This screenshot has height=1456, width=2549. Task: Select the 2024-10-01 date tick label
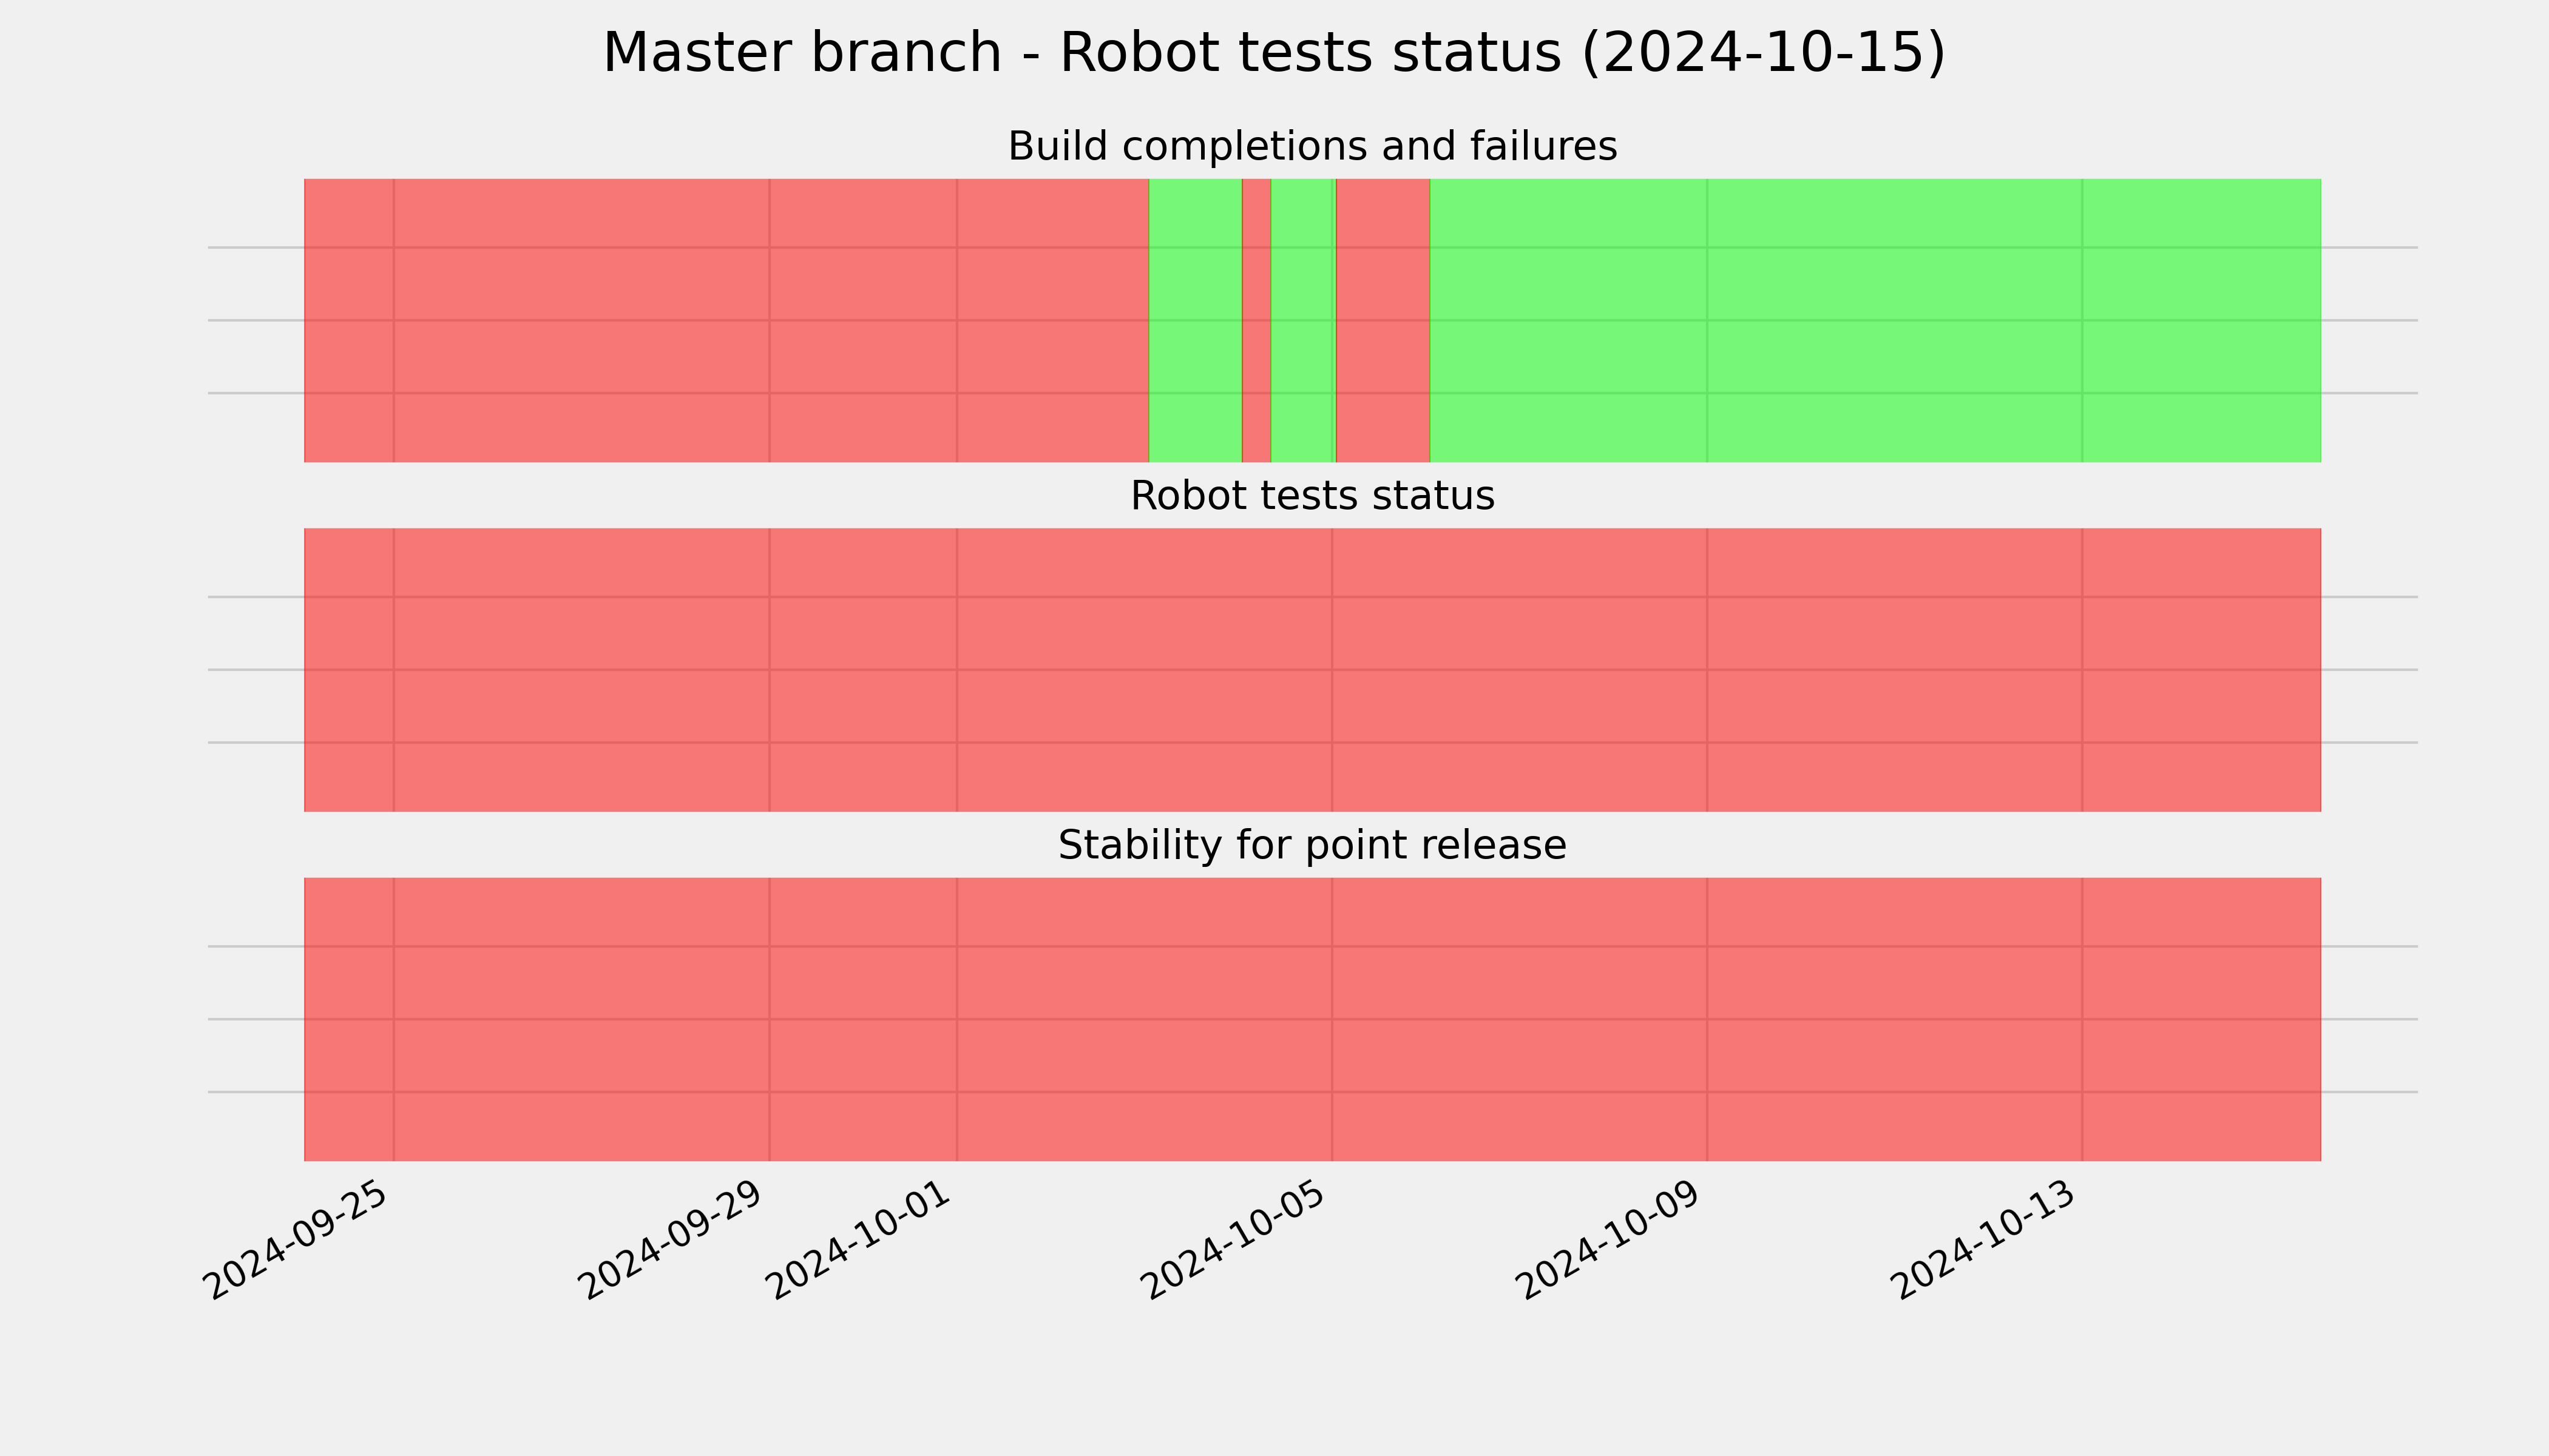click(x=859, y=1240)
